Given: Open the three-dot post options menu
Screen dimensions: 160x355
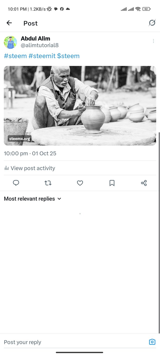Looking at the screenshot, I should coord(153,41).
